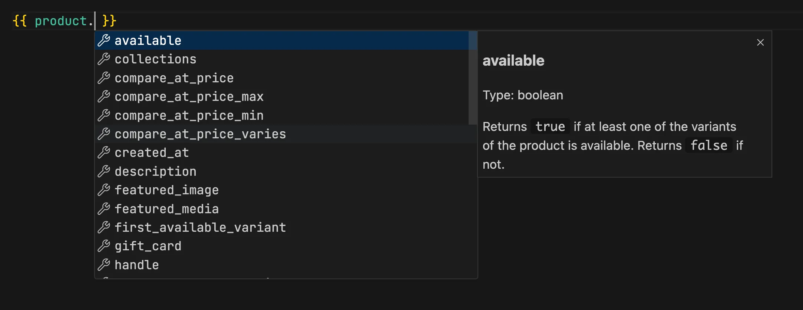Pick the compare_at_price_varies completion
This screenshot has height=310, width=803.
pyautogui.click(x=200, y=134)
